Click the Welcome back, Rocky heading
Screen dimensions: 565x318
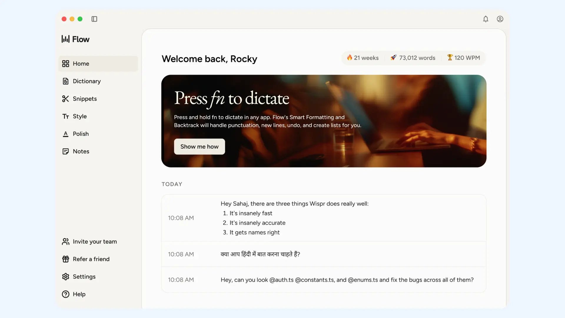[x=209, y=59]
